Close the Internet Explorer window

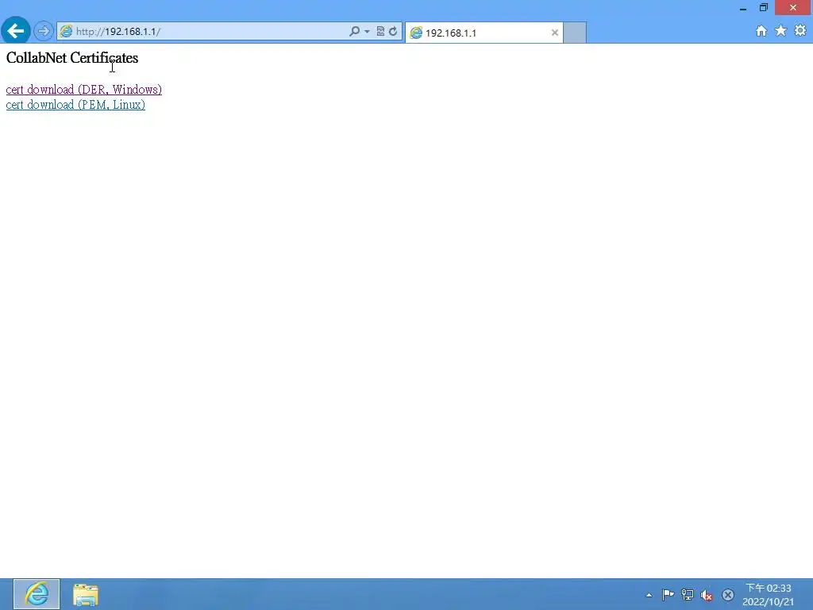point(793,7)
